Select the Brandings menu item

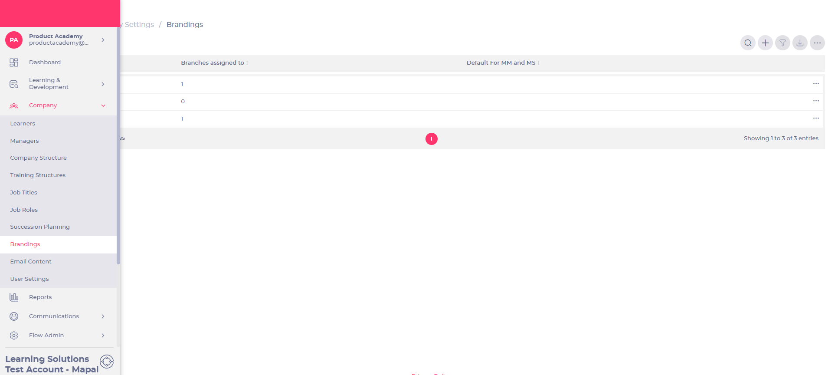coord(58,244)
